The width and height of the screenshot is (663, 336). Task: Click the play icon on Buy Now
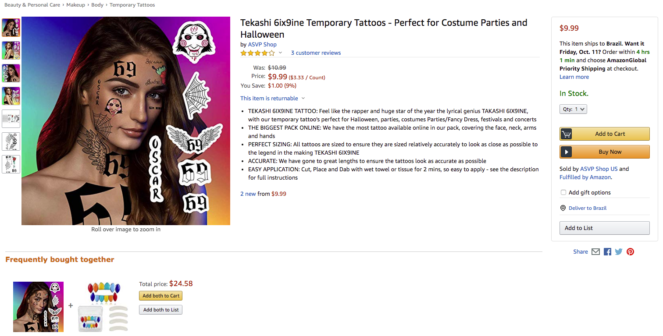pyautogui.click(x=567, y=152)
